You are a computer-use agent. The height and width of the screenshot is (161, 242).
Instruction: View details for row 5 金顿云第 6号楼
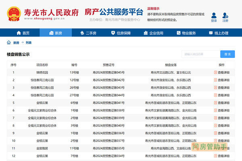click(222, 103)
